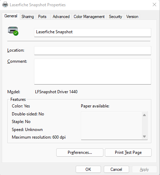Open printing Preferences
The height and width of the screenshot is (175, 160).
(80, 152)
